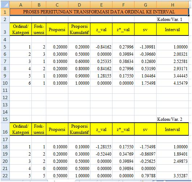Viewport: 192px width, 182px height.
Task: Select row 16 header
Action: click(x=5, y=129)
